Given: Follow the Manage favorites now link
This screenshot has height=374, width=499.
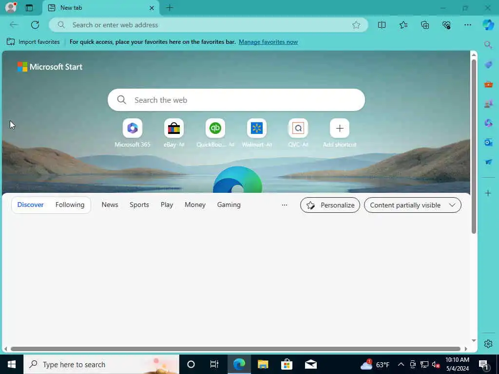Looking at the screenshot, I should 269,42.
